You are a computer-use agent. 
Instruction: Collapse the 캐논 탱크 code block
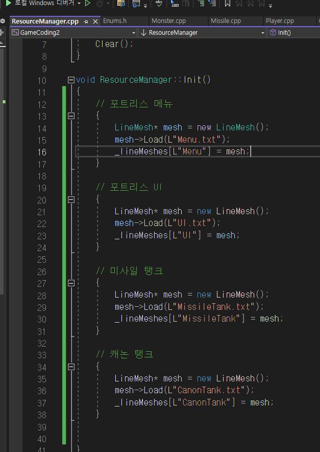coord(71,367)
